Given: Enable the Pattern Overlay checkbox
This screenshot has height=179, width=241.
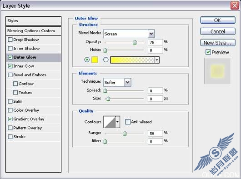Looking at the screenshot, I should [x=10, y=128].
